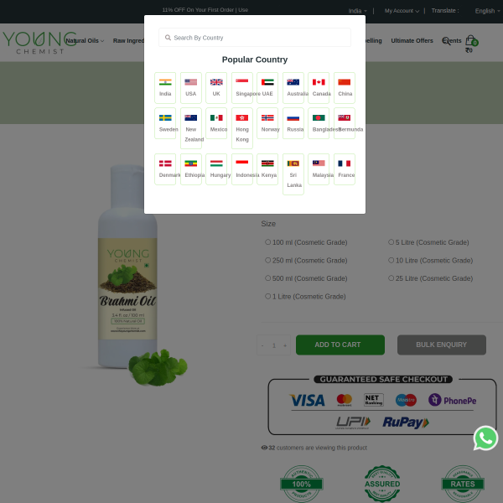503x503 pixels.
Task: Open the Natural Oils menu
Action: coord(85,41)
